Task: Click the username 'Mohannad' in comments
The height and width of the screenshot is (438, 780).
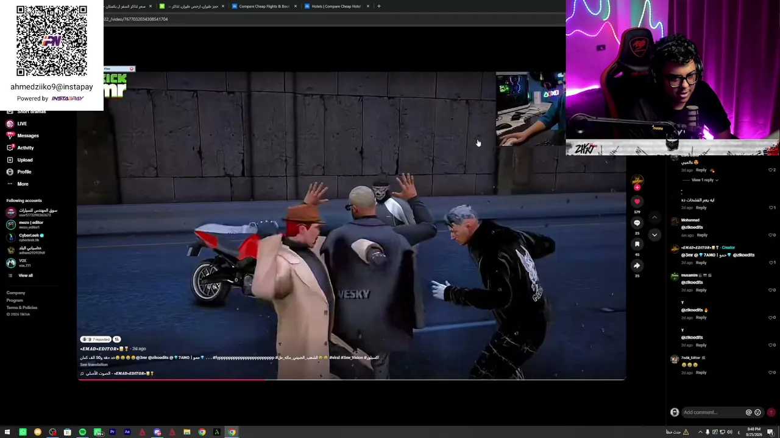Action: 690,220
